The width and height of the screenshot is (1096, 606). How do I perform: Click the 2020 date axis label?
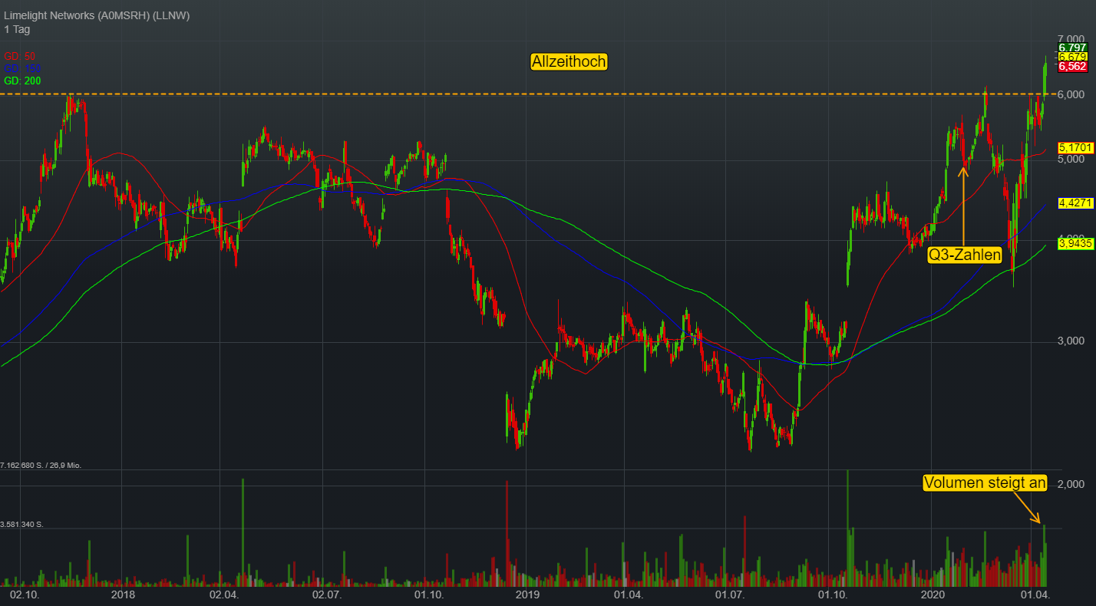pos(932,594)
